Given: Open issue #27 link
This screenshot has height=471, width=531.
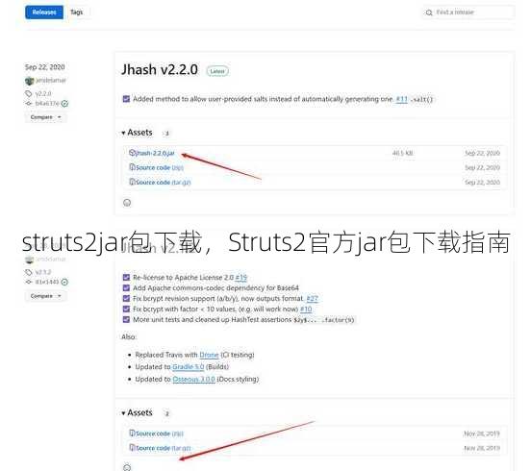Looking at the screenshot, I should pos(313,299).
